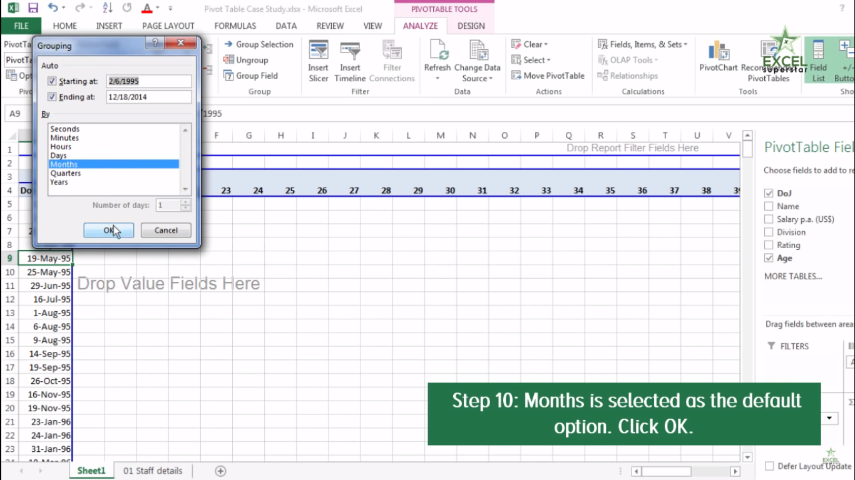Click the PivotChart icon
855x480 pixels.
pos(718,51)
